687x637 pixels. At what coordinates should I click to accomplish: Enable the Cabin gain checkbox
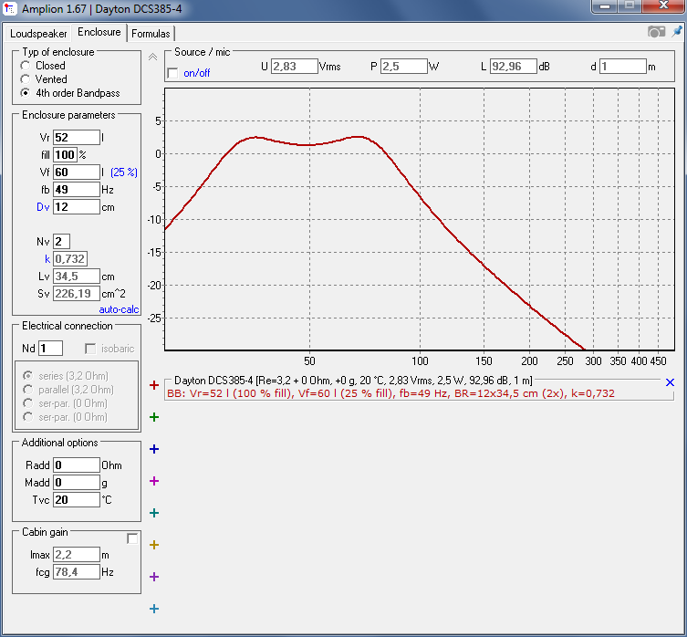coord(132,538)
